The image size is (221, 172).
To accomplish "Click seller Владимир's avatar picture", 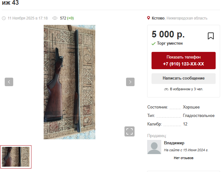I will pyautogui.click(x=154, y=147).
